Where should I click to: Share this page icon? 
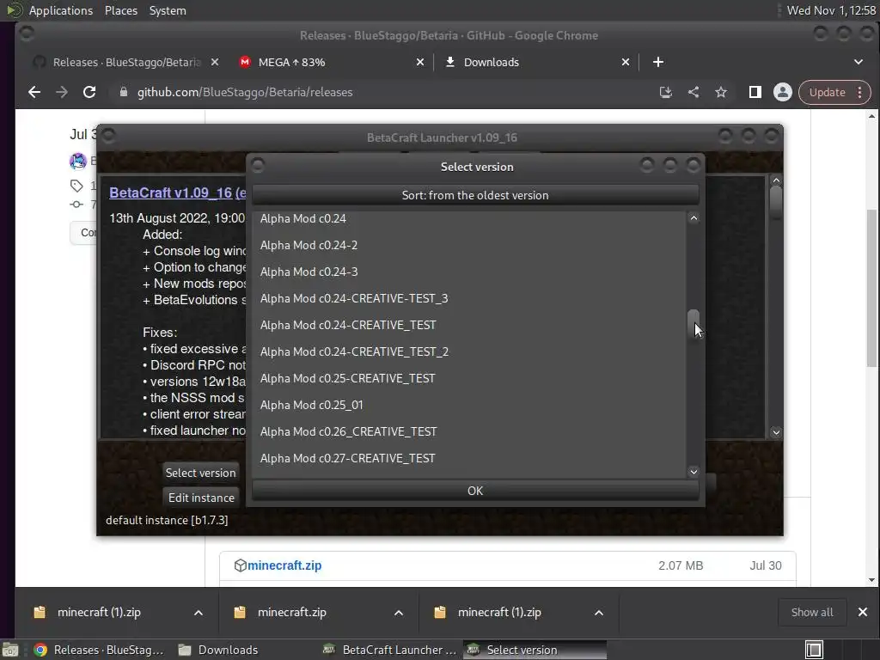[x=694, y=92]
